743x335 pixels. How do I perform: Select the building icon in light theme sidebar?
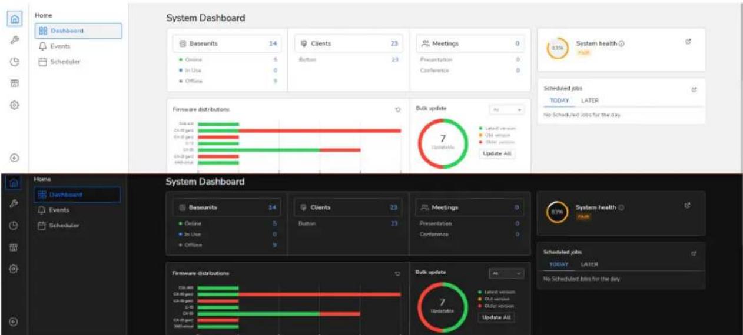[15, 83]
